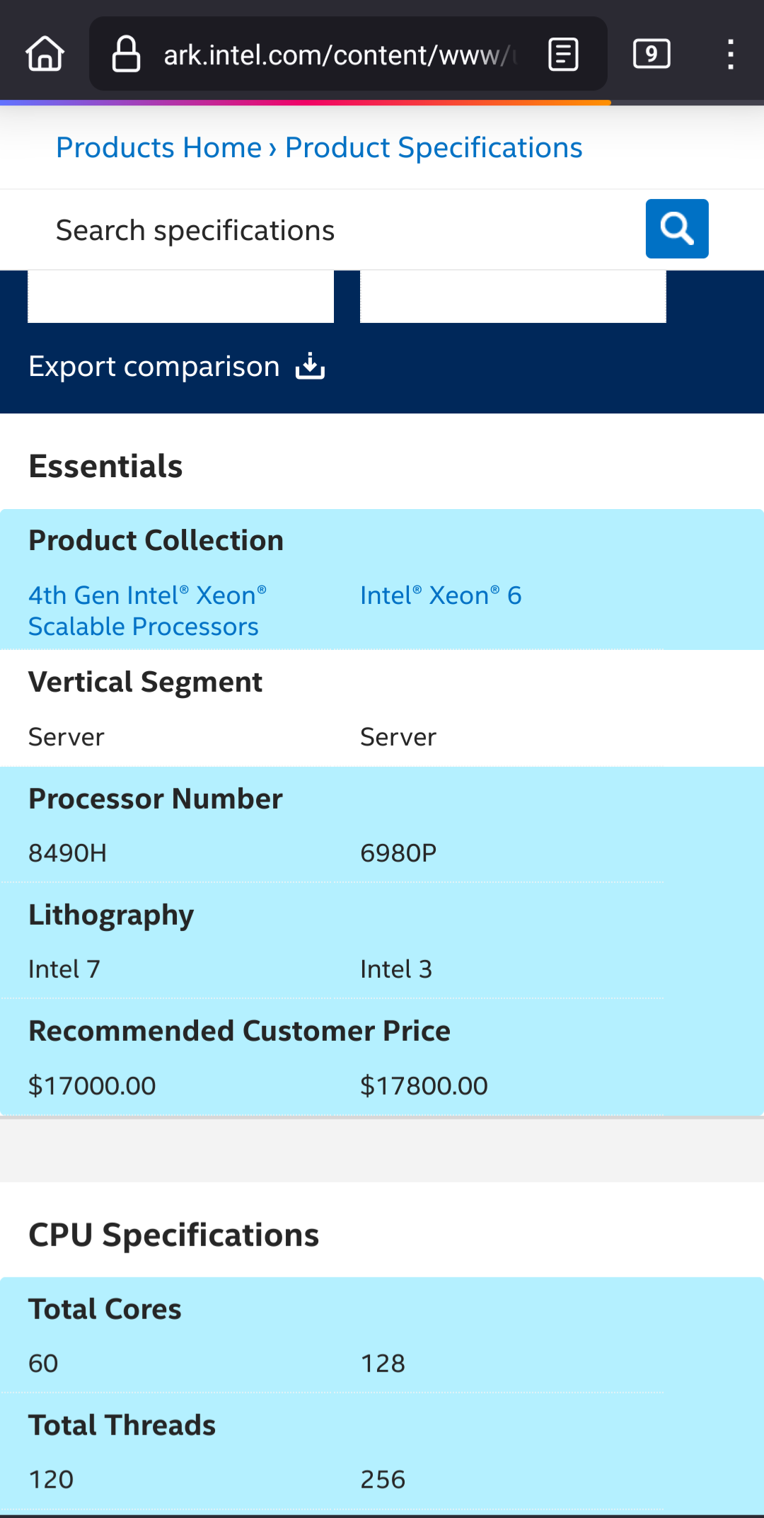Open the Product Specifications breadcrumb link
Viewport: 764px width, 1518px height.
click(x=433, y=147)
